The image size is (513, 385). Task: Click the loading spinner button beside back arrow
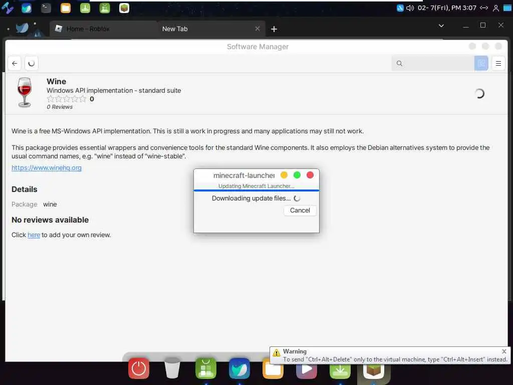(32, 63)
